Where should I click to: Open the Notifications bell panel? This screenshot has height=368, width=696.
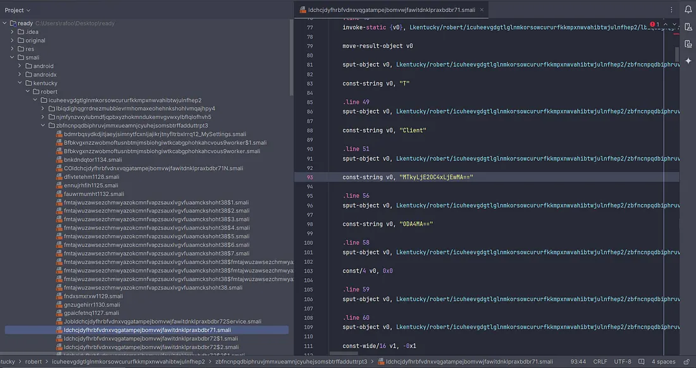[x=688, y=9]
